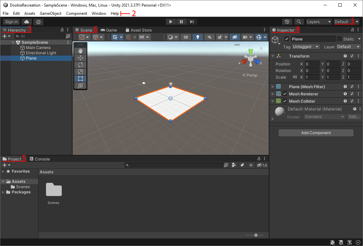Toggle scene lighting with the lightbulb icon
This screenshot has height=246, width=363.
point(197,37)
